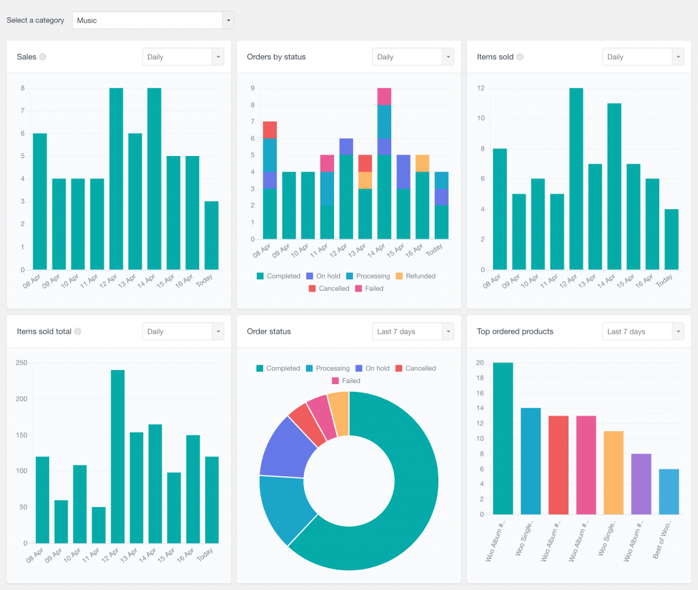Toggle On hold in Order status legend

(x=374, y=368)
